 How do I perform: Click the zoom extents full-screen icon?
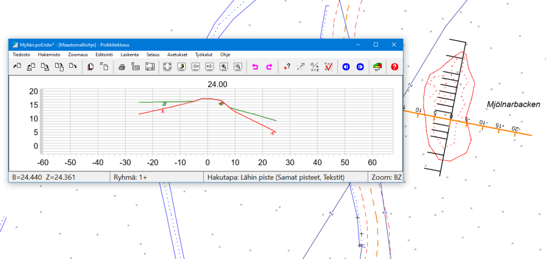(x=167, y=67)
